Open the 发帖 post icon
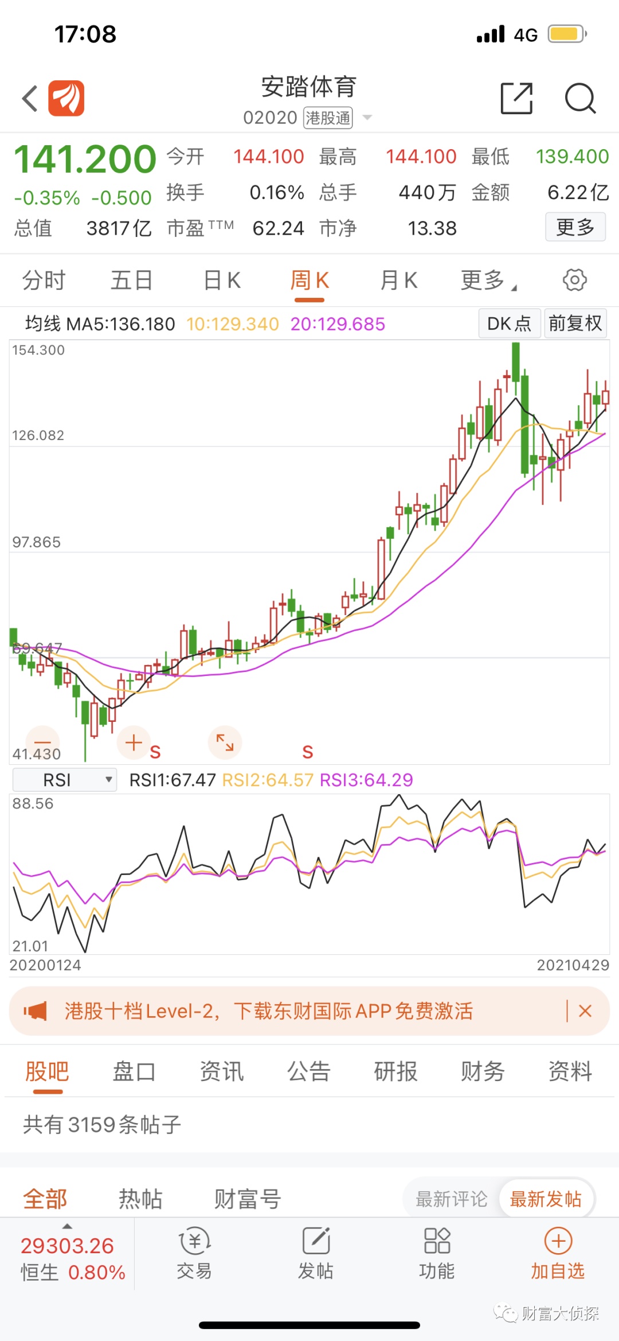Viewport: 619px width, 1341px height. [316, 1255]
